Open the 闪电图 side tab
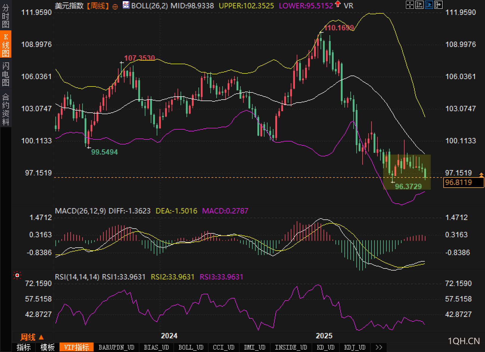 point(6,74)
